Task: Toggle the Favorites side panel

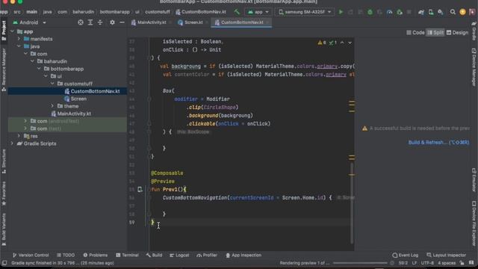Action: coord(4,194)
